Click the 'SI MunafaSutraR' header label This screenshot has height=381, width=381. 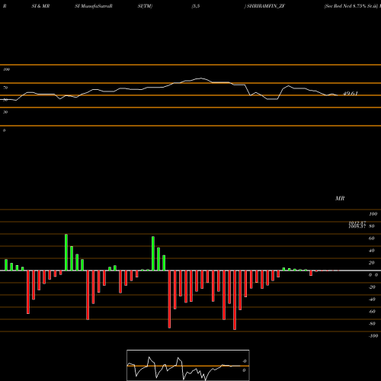94,6
